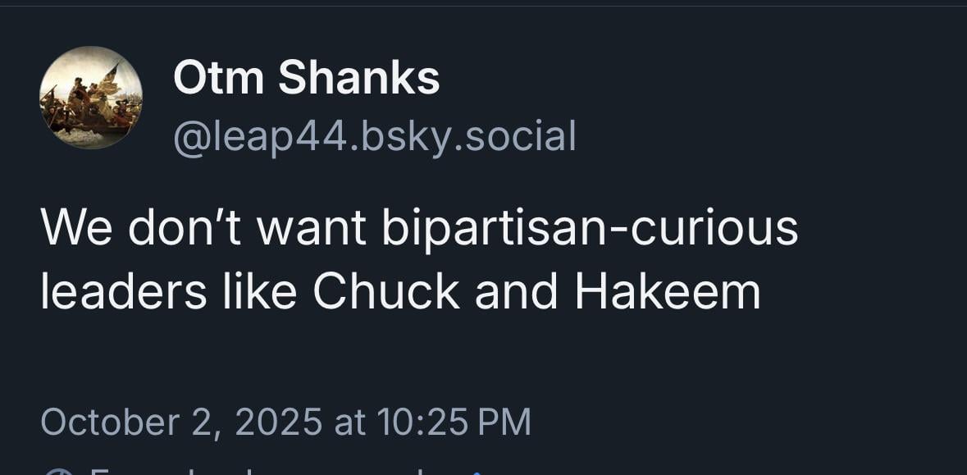Click the small blue element after reply setting
Image resolution: width=967 pixels, height=475 pixels.
click(x=478, y=472)
